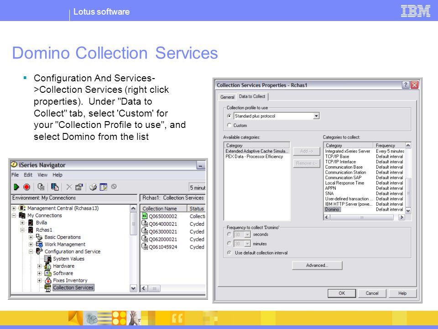
Task: Click the Fixes Inventory first-aid icon
Action: tap(48, 280)
